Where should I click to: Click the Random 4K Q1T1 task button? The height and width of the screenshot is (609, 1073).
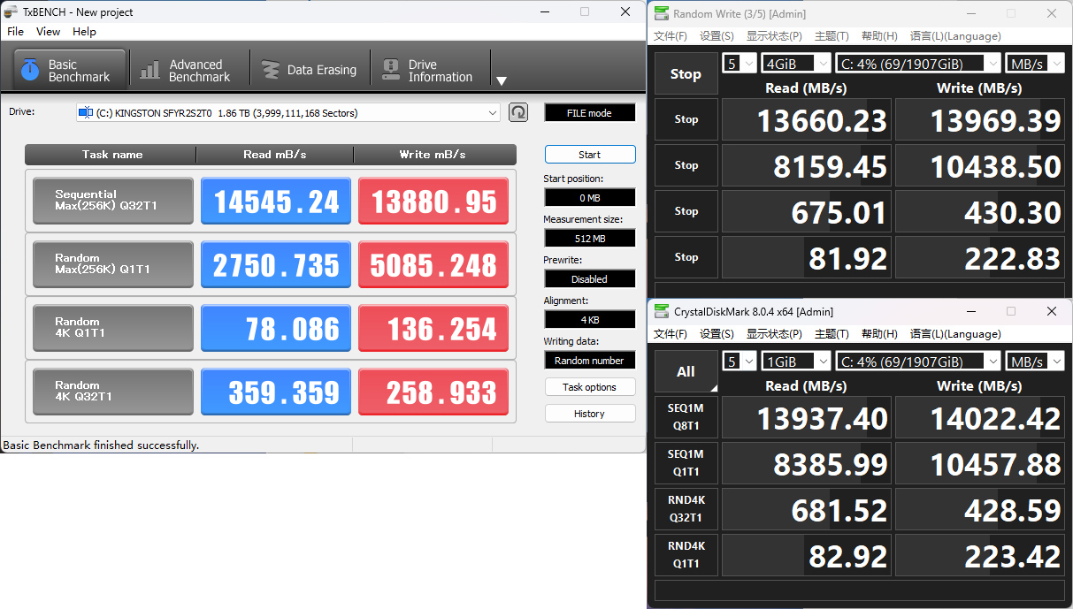[113, 328]
